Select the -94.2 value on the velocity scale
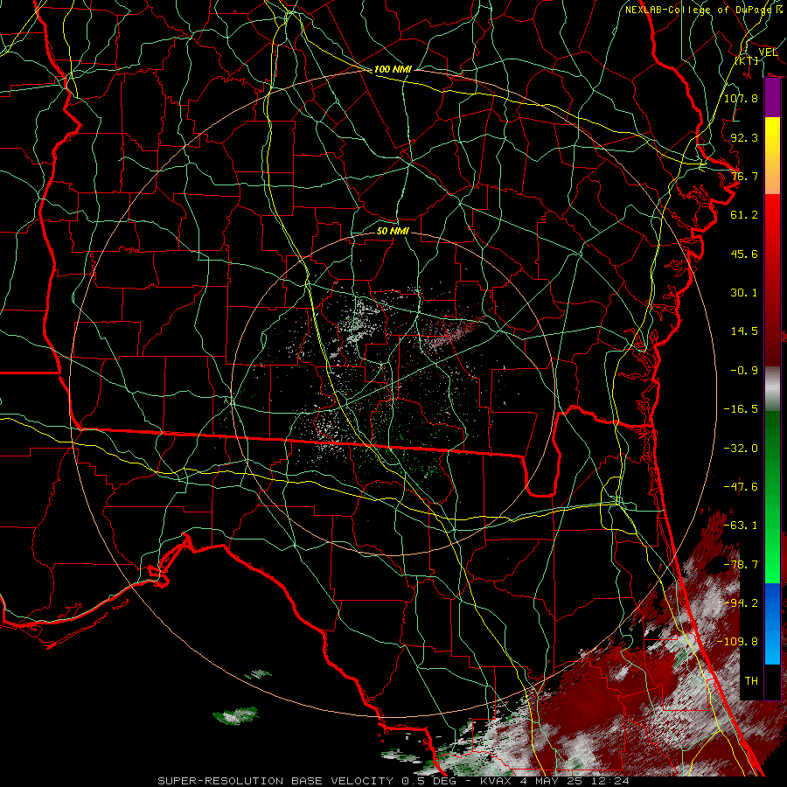The image size is (787, 787). tap(741, 603)
